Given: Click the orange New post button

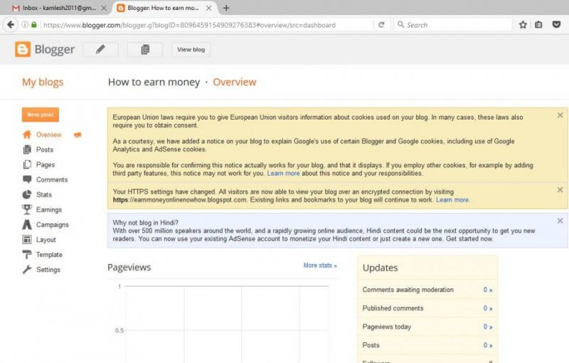Looking at the screenshot, I should click(x=41, y=115).
